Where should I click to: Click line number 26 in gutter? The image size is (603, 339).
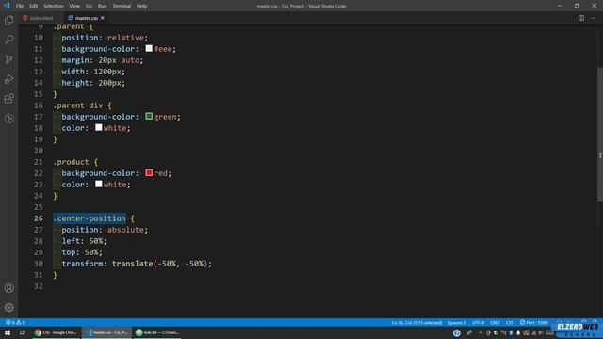coord(38,218)
